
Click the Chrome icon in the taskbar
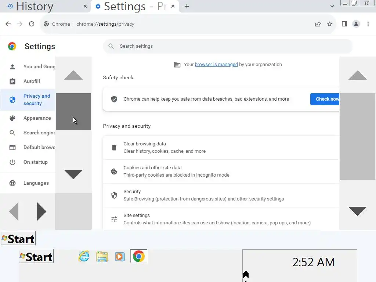(138, 256)
